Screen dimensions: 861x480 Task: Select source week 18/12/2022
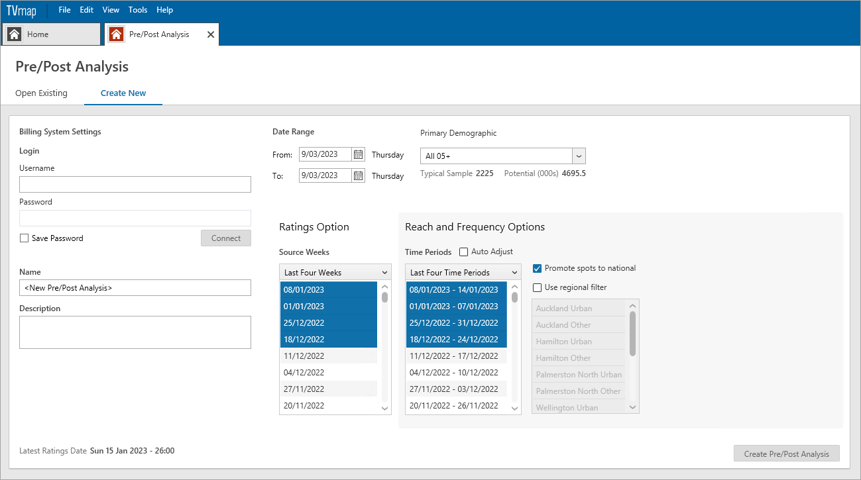329,339
